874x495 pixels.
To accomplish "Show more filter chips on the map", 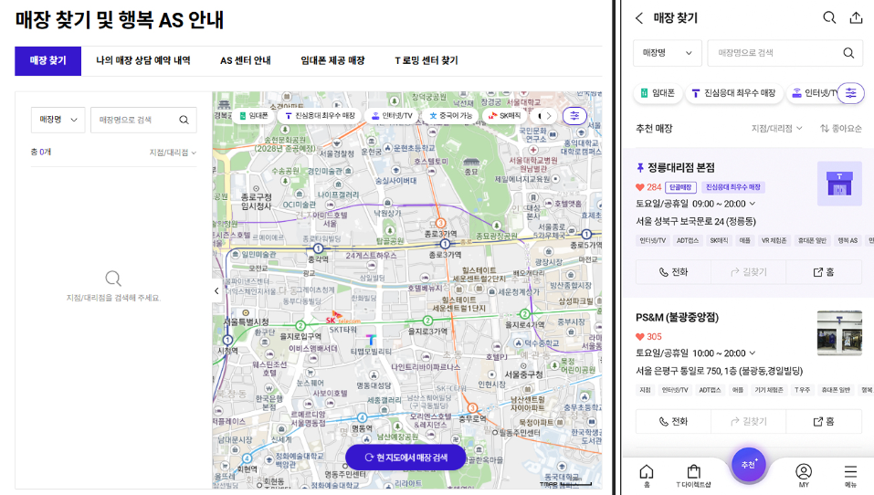I will click(549, 116).
